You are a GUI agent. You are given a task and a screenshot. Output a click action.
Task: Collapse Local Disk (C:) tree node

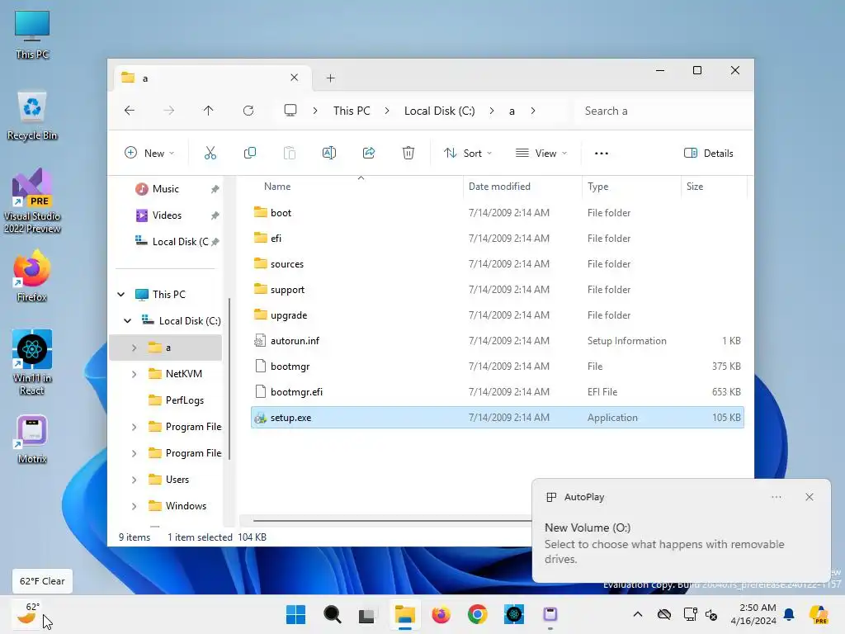[128, 321]
